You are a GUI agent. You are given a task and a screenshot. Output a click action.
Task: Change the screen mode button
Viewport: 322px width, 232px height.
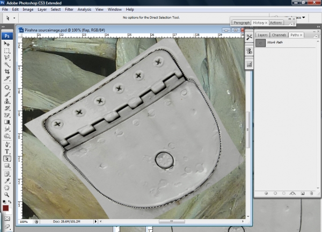[7, 227]
